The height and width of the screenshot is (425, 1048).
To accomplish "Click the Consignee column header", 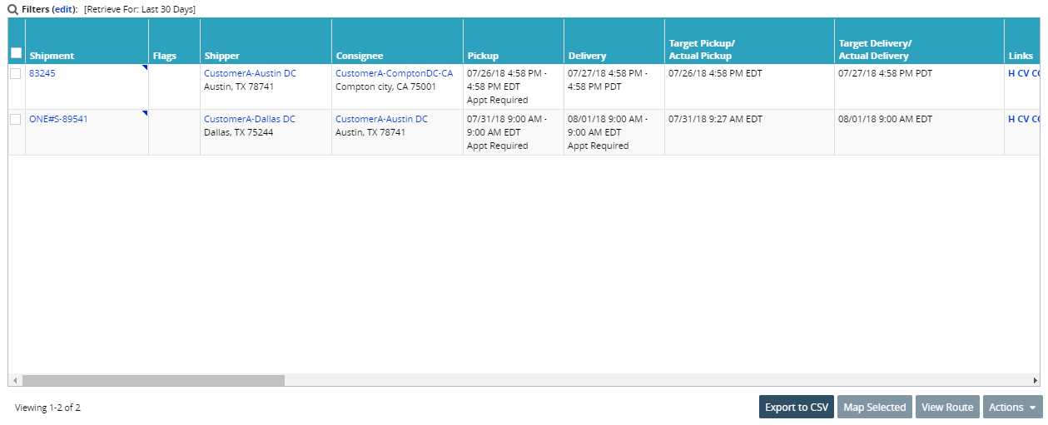I will [x=360, y=56].
